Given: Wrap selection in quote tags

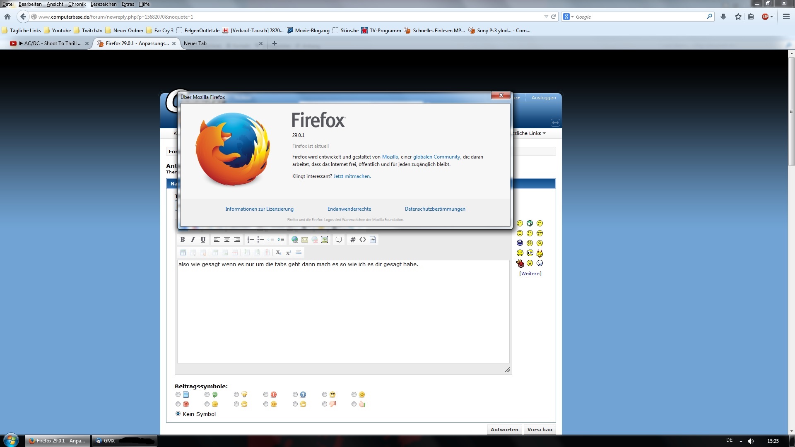Looking at the screenshot, I should coord(339,240).
